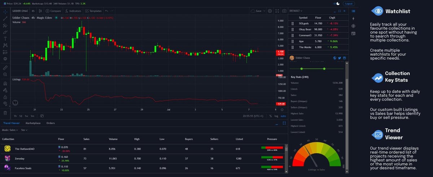The width and height of the screenshot is (433, 177).
Task: Select the crosshair cursor tool
Action: click(5, 12)
